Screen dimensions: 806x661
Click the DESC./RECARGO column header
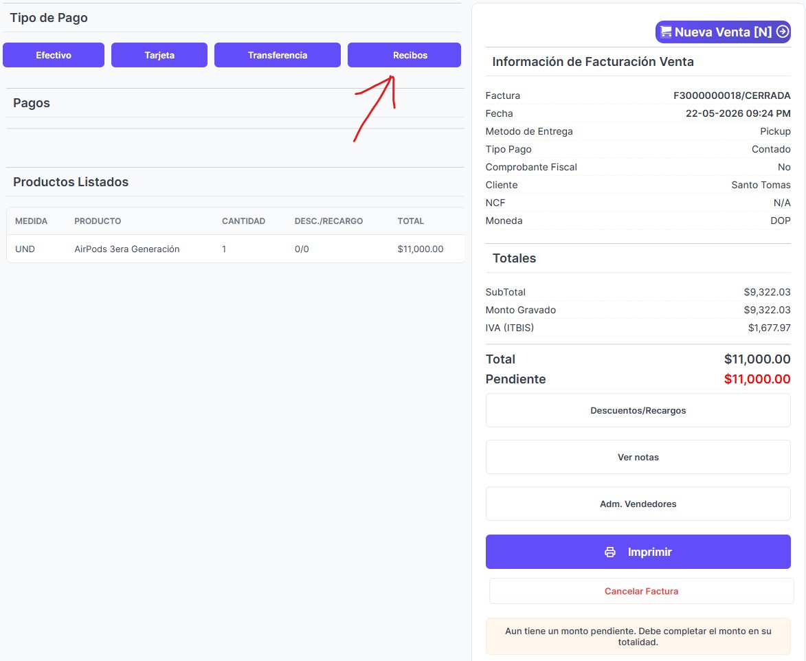pyautogui.click(x=328, y=221)
